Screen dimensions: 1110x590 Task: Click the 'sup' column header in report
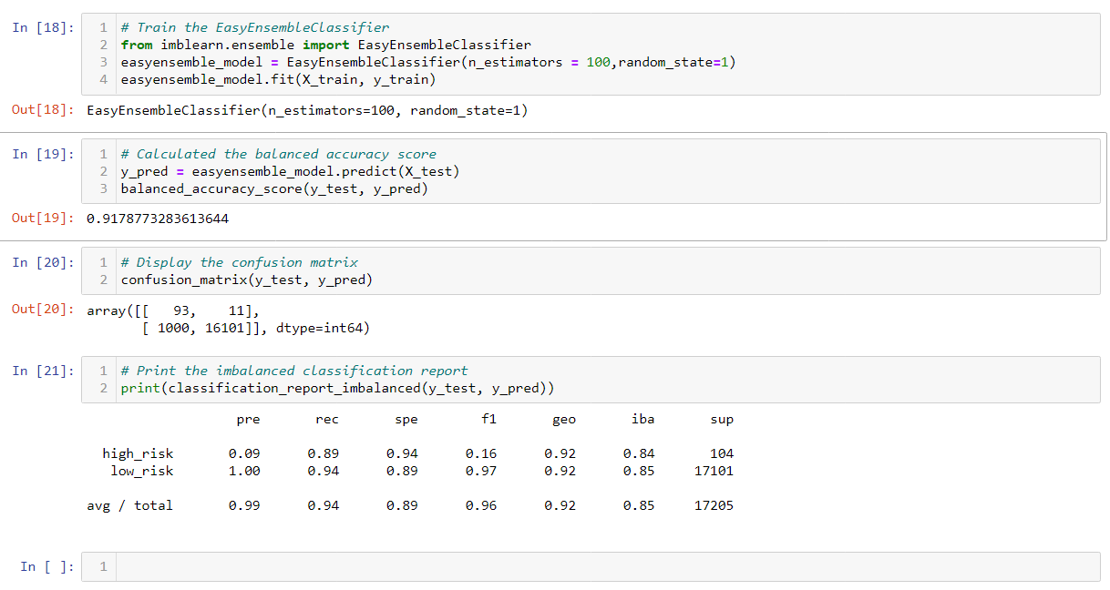[722, 420]
